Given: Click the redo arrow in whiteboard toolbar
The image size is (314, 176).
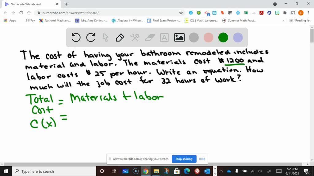Looking at the screenshot, I should click(91, 38).
